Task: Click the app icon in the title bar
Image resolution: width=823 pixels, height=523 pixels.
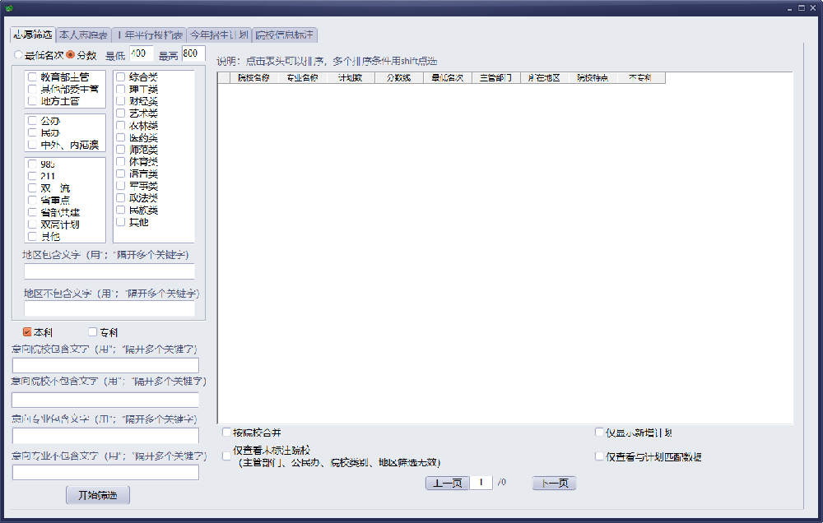Action: coord(9,8)
